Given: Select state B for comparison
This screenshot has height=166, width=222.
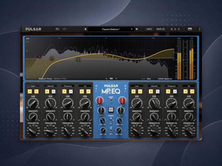Looking at the screenshot, I should click(179, 29).
